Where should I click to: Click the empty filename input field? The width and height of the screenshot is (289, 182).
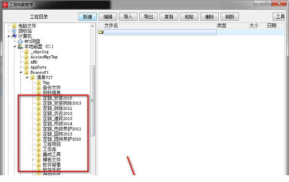pyautogui.click(x=160, y=32)
